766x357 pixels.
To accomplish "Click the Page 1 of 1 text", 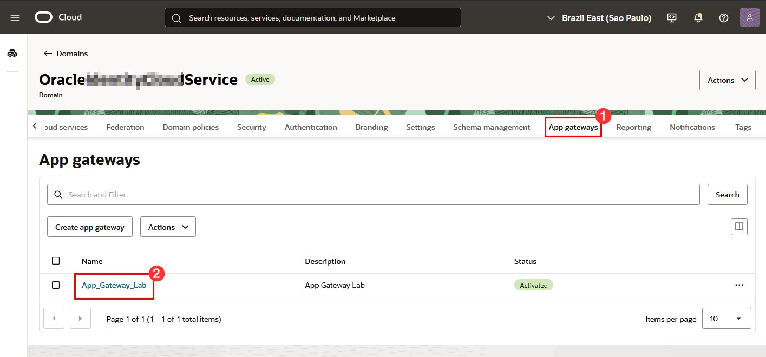I will [x=163, y=319].
